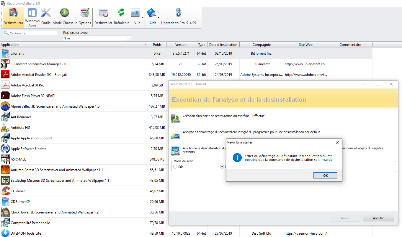Image resolution: width=402 pixels, height=237 pixels.
Task: Click the restore point status icon
Action: pyautogui.click(x=175, y=118)
